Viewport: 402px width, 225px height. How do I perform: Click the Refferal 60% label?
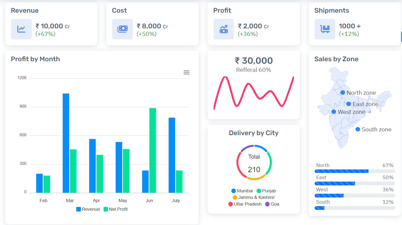click(253, 70)
